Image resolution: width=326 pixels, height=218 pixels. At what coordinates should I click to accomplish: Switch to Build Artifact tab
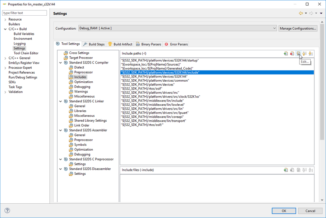(x=120, y=44)
